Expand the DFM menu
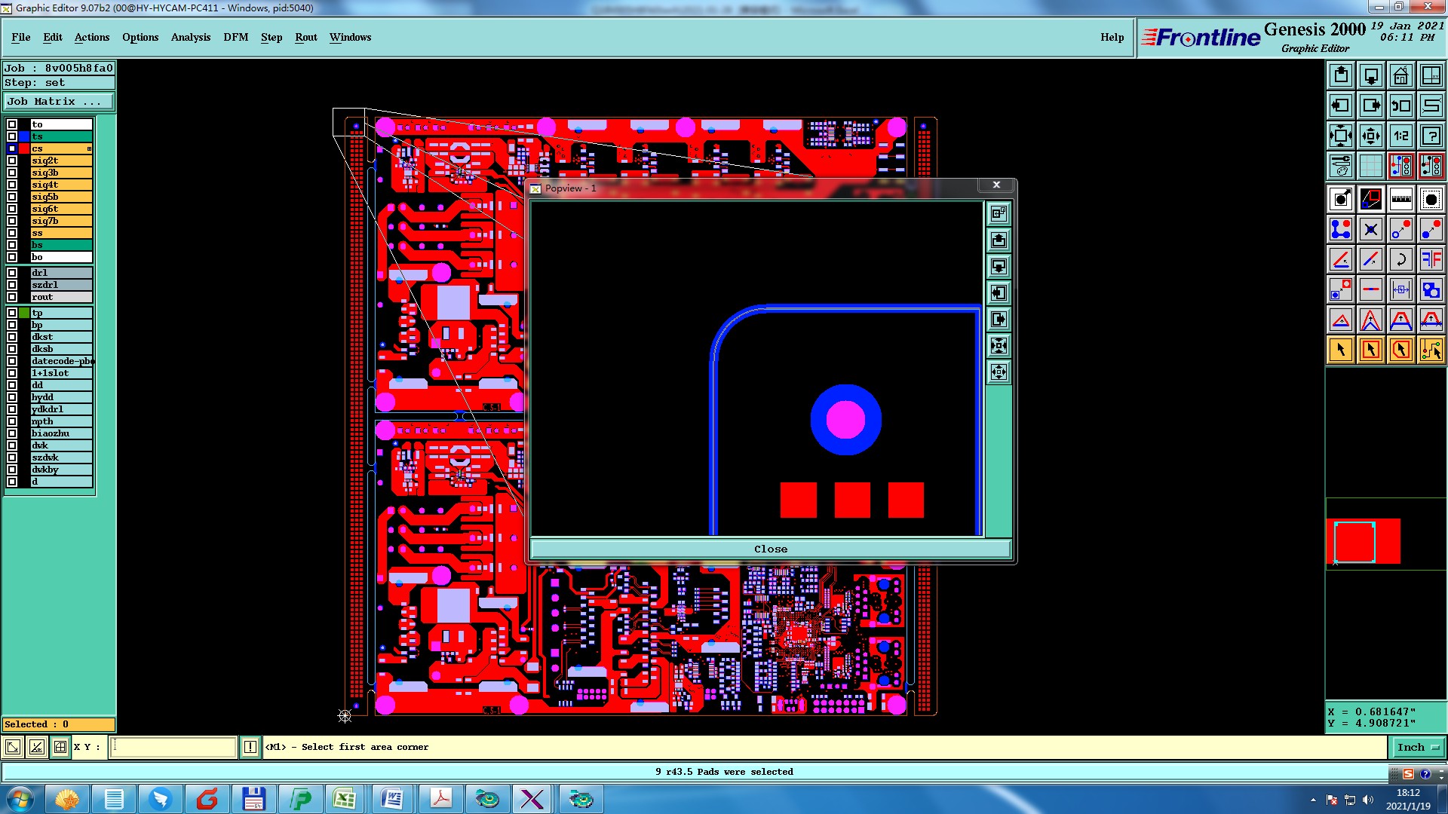 [x=235, y=37]
